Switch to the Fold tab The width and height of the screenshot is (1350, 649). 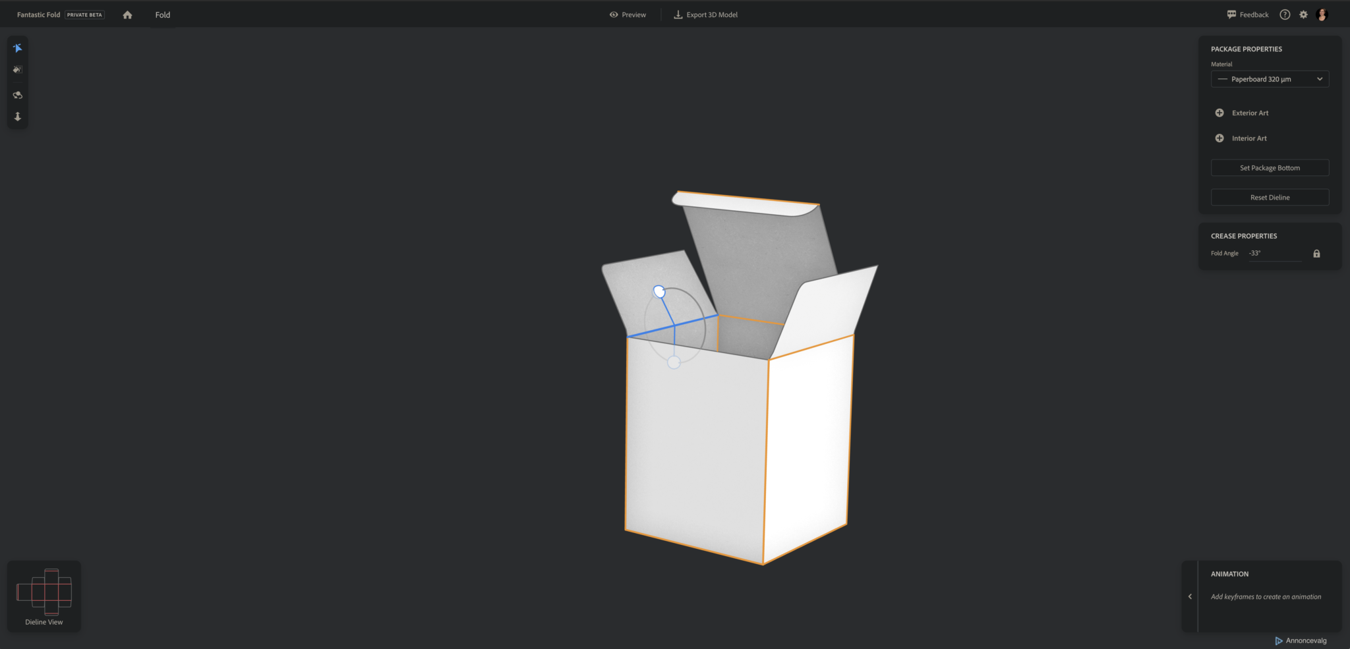pos(162,14)
